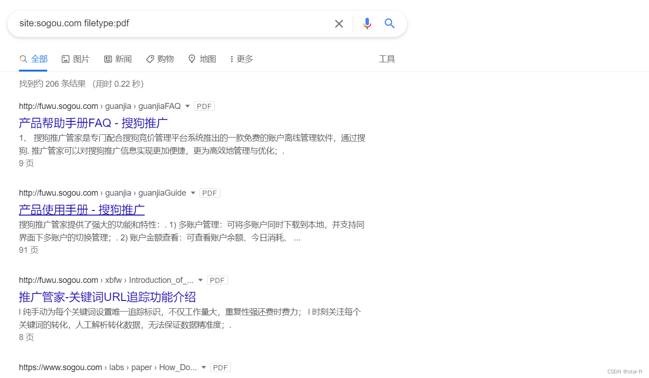Image resolution: width=649 pixels, height=378 pixels.
Task: Click the URL text ending in guanjiaGuide
Action: [x=103, y=193]
